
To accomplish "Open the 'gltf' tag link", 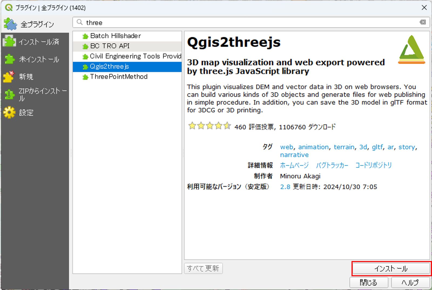I will [x=377, y=147].
